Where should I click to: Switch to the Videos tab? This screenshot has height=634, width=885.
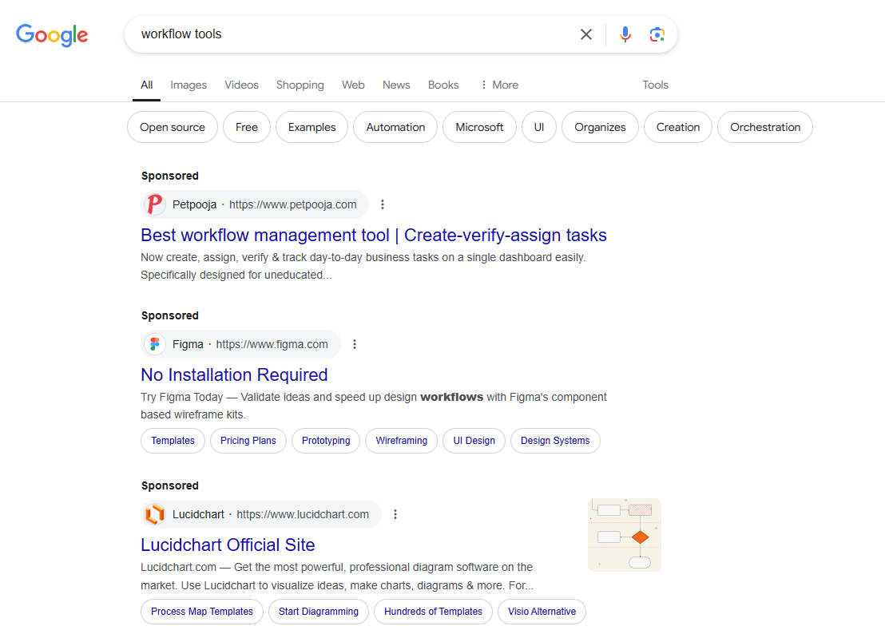tap(241, 85)
